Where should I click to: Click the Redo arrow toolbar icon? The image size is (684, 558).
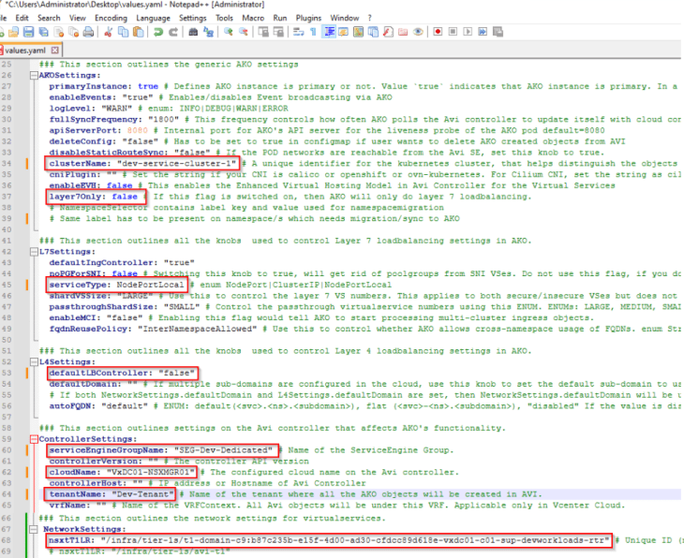point(173,32)
